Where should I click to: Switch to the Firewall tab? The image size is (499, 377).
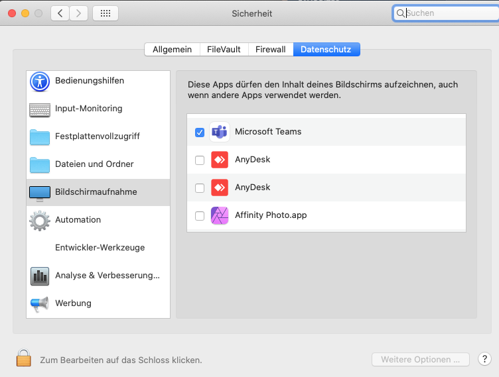point(271,49)
